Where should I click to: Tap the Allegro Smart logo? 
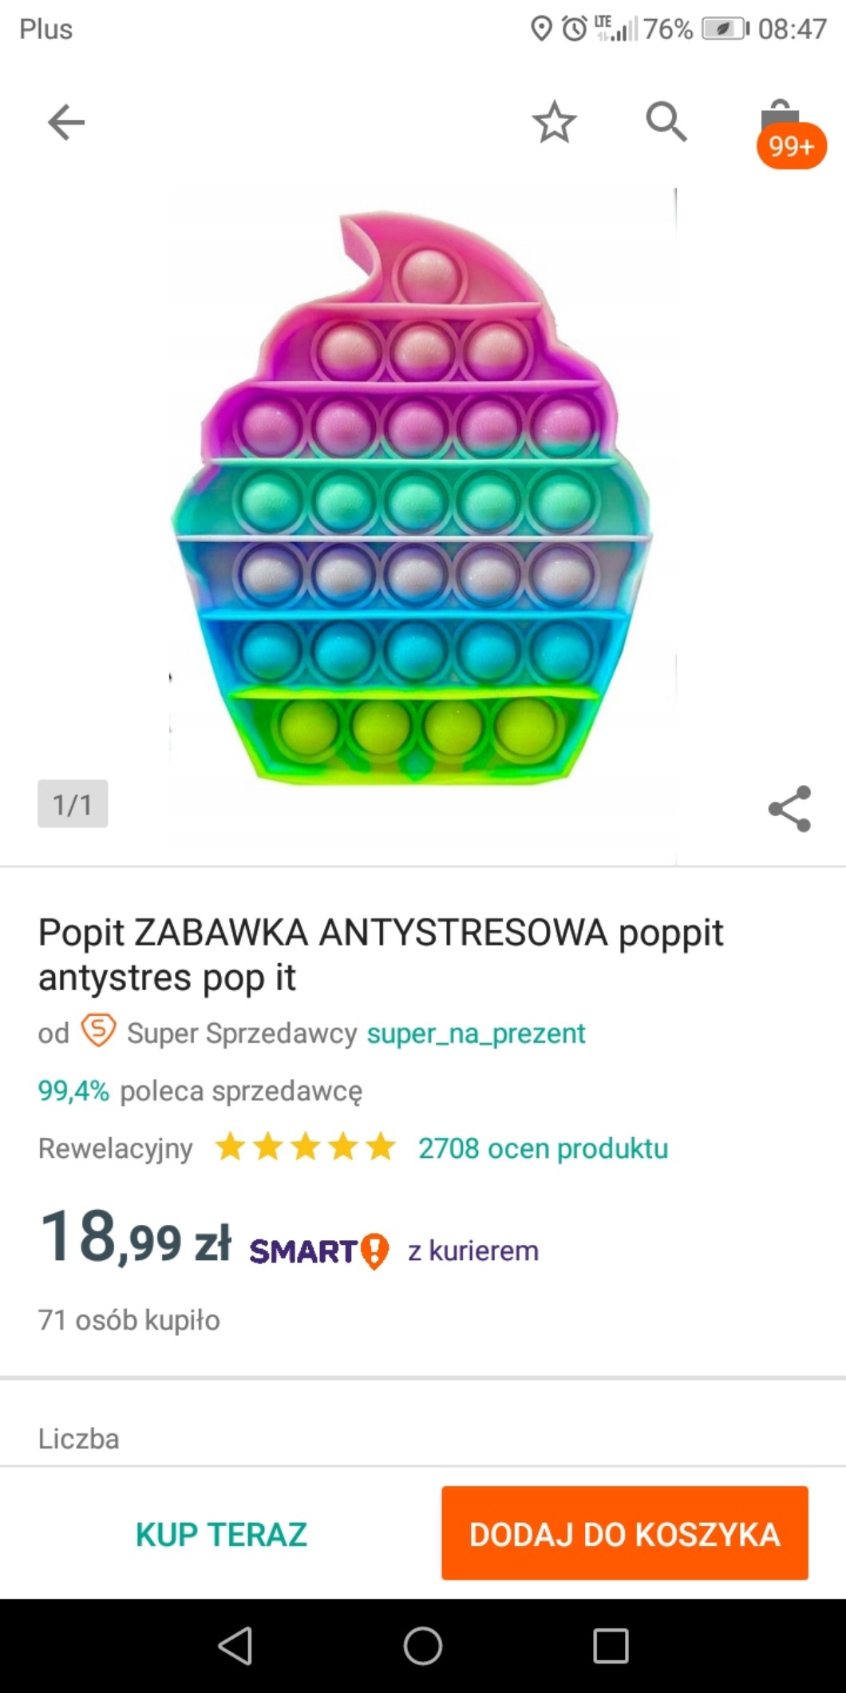click(318, 1251)
